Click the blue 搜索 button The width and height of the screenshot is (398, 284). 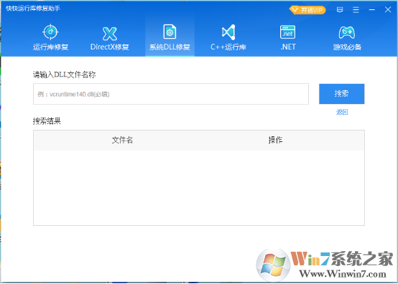click(342, 94)
